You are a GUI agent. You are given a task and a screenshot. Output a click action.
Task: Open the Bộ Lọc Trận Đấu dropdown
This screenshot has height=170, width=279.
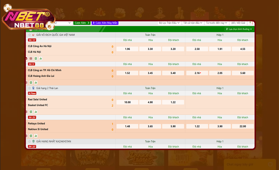tap(169, 23)
